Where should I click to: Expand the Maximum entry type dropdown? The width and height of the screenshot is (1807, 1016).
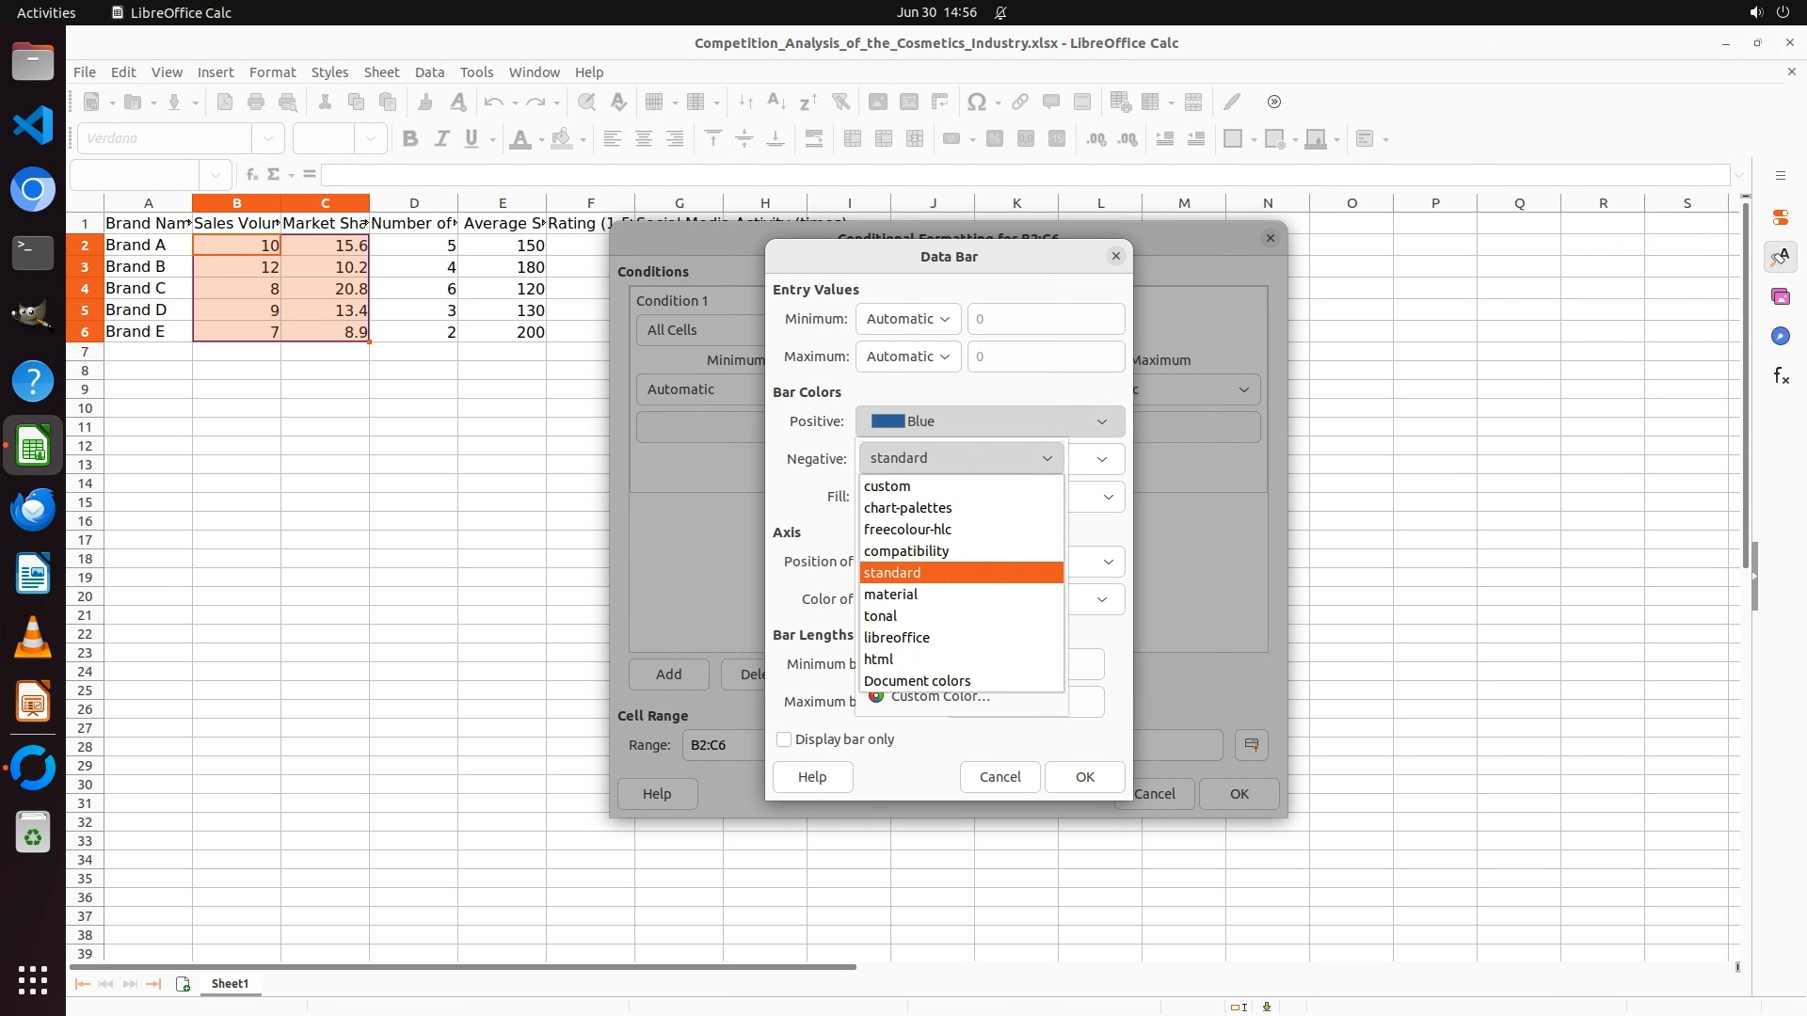click(907, 357)
